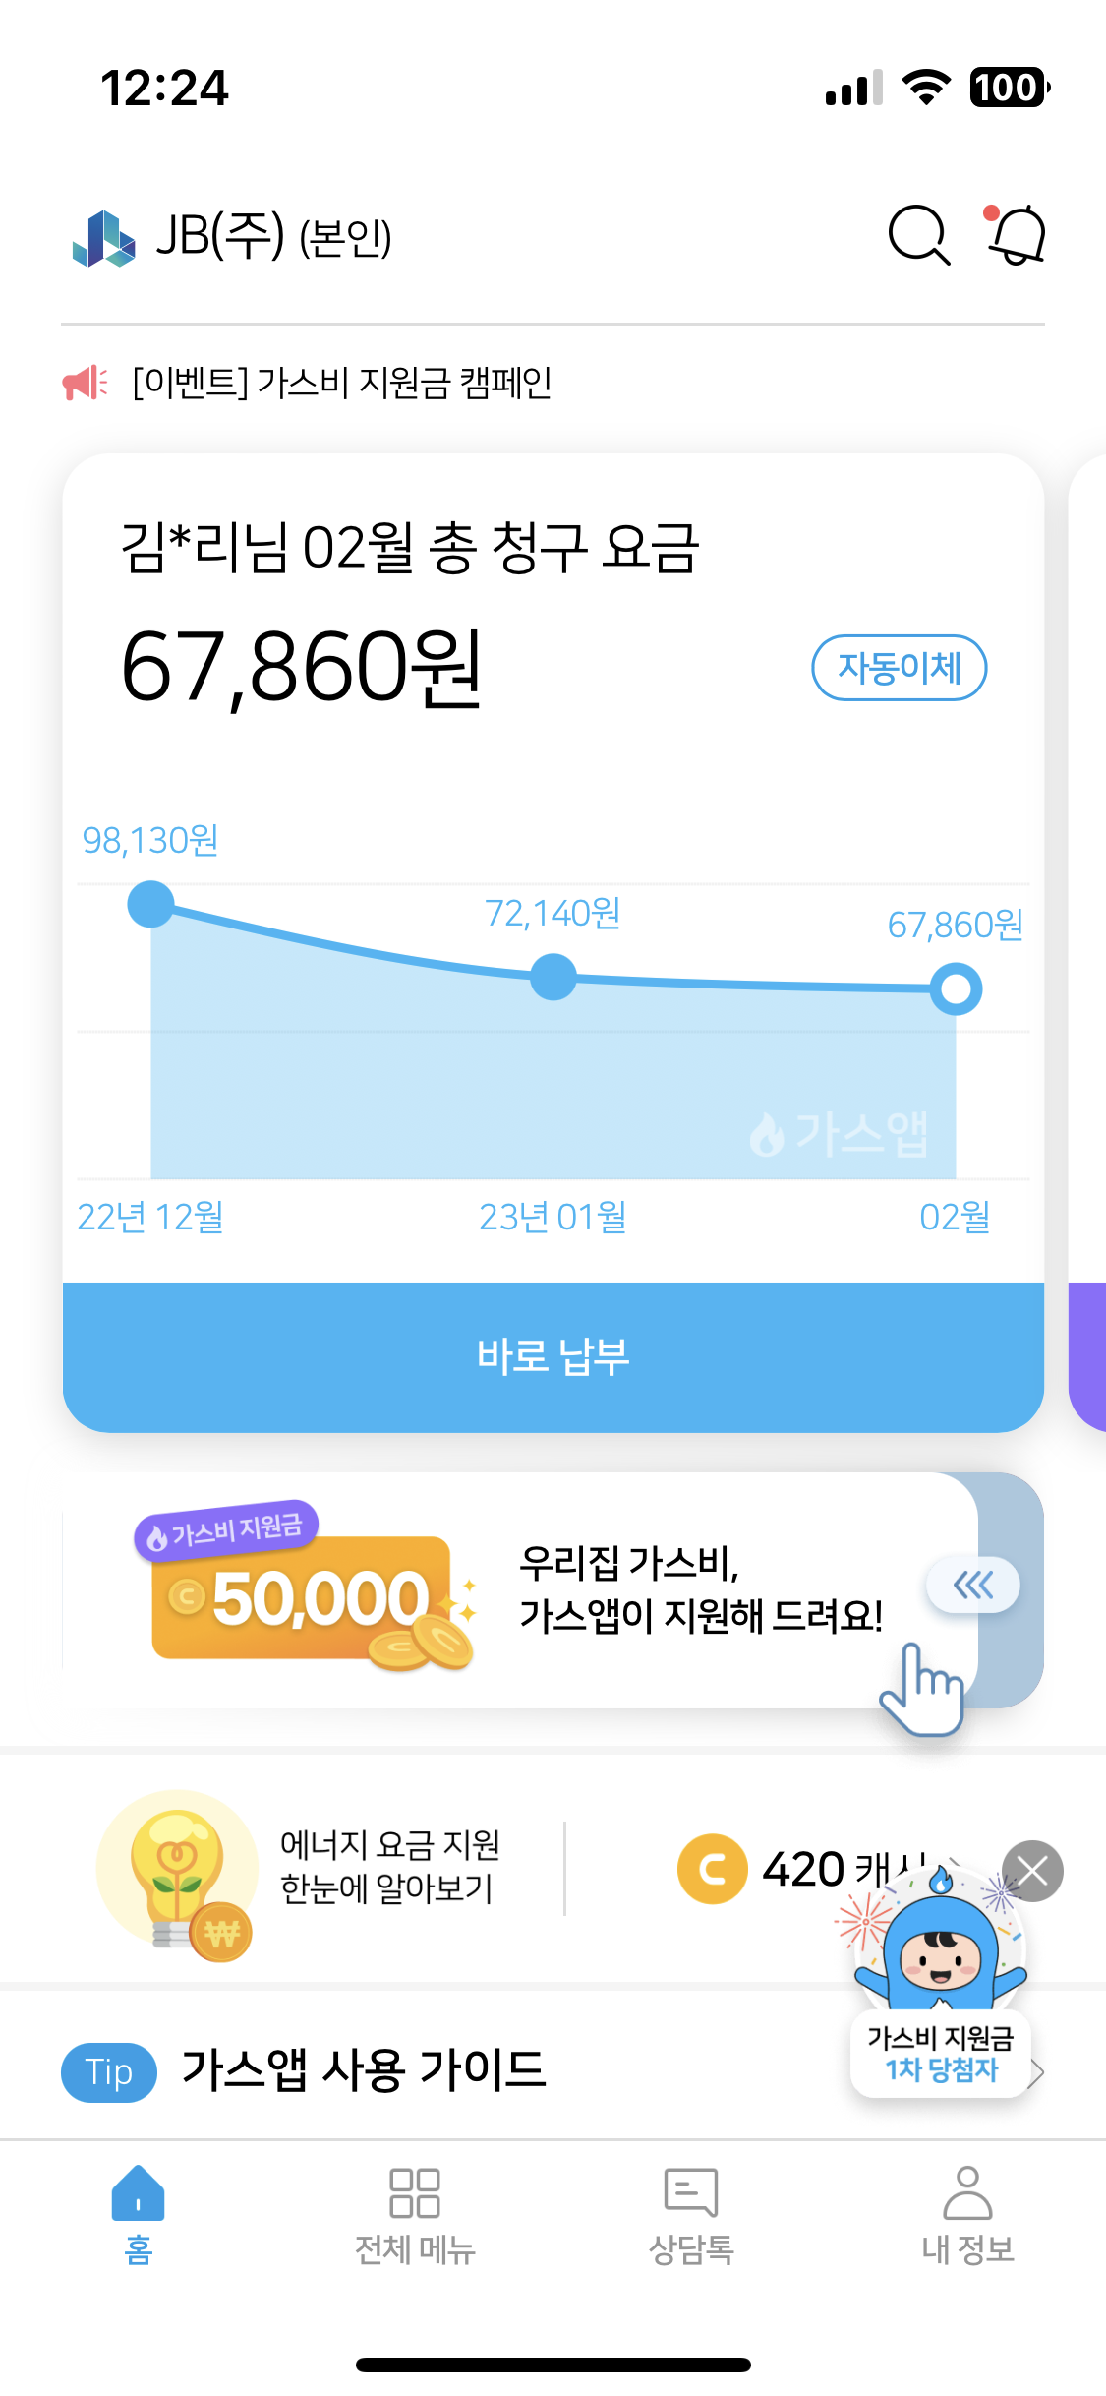Tap the megaphone announcement icon

tap(85, 383)
